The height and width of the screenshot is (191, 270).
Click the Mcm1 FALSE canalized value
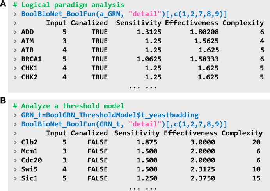(98, 151)
